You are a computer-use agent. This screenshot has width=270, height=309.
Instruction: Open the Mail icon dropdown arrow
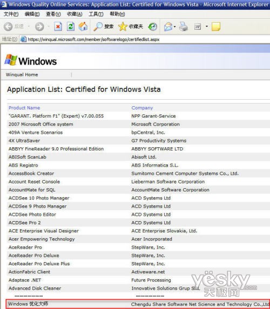174,26
